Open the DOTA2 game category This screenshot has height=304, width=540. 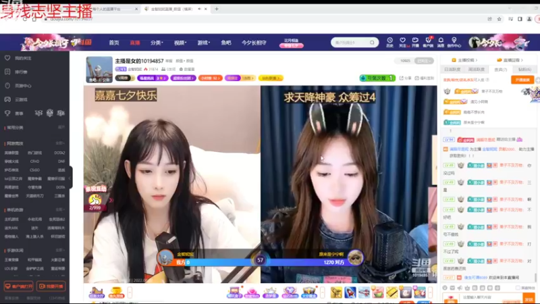(x=59, y=153)
